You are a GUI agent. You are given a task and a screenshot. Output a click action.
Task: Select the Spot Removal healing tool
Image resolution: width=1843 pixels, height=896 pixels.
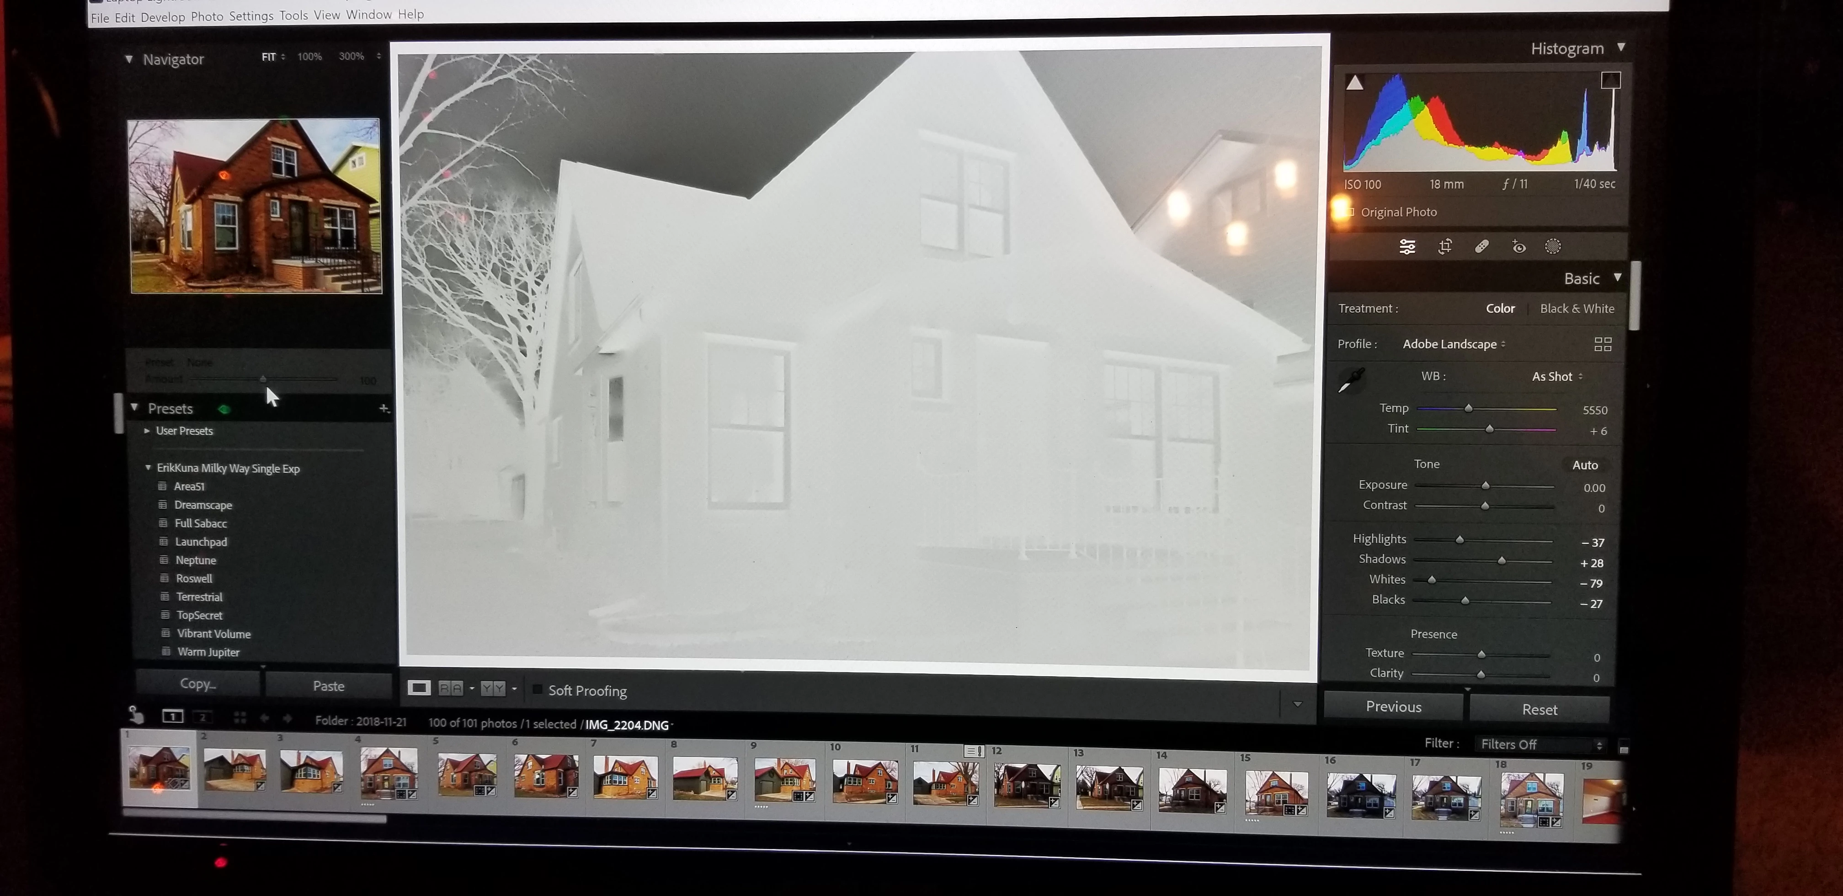pos(1482,247)
